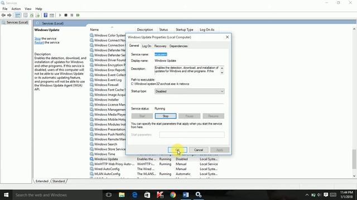Click the Forward arrow in the toolbar
Viewport: 357px width, 200px height.
click(x=9, y=15)
